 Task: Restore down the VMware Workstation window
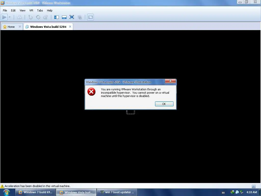[246, 2]
